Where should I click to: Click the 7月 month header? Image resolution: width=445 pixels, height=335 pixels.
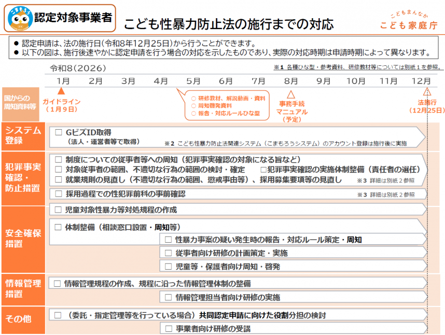[x=258, y=81]
